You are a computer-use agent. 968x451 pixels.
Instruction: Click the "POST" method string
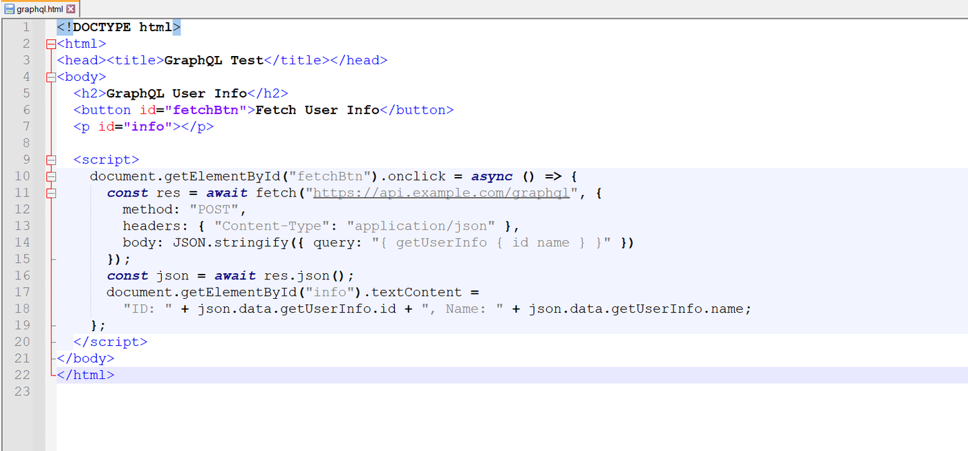214,210
